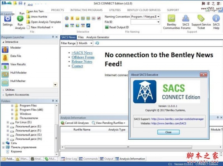Collapse the Interactive section

[x=3, y=42]
